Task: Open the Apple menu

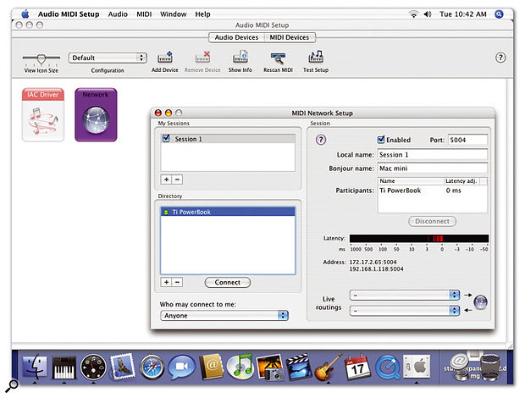Action: (25, 14)
